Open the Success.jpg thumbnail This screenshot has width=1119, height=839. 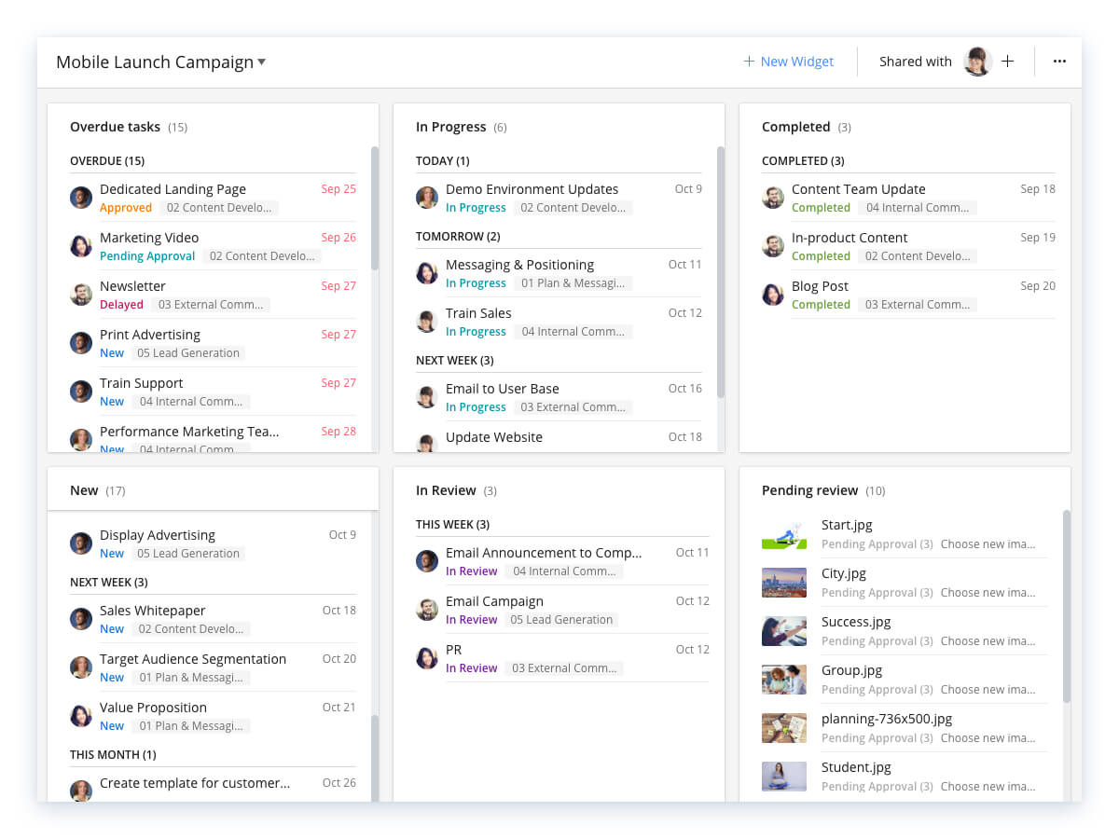[x=784, y=631]
